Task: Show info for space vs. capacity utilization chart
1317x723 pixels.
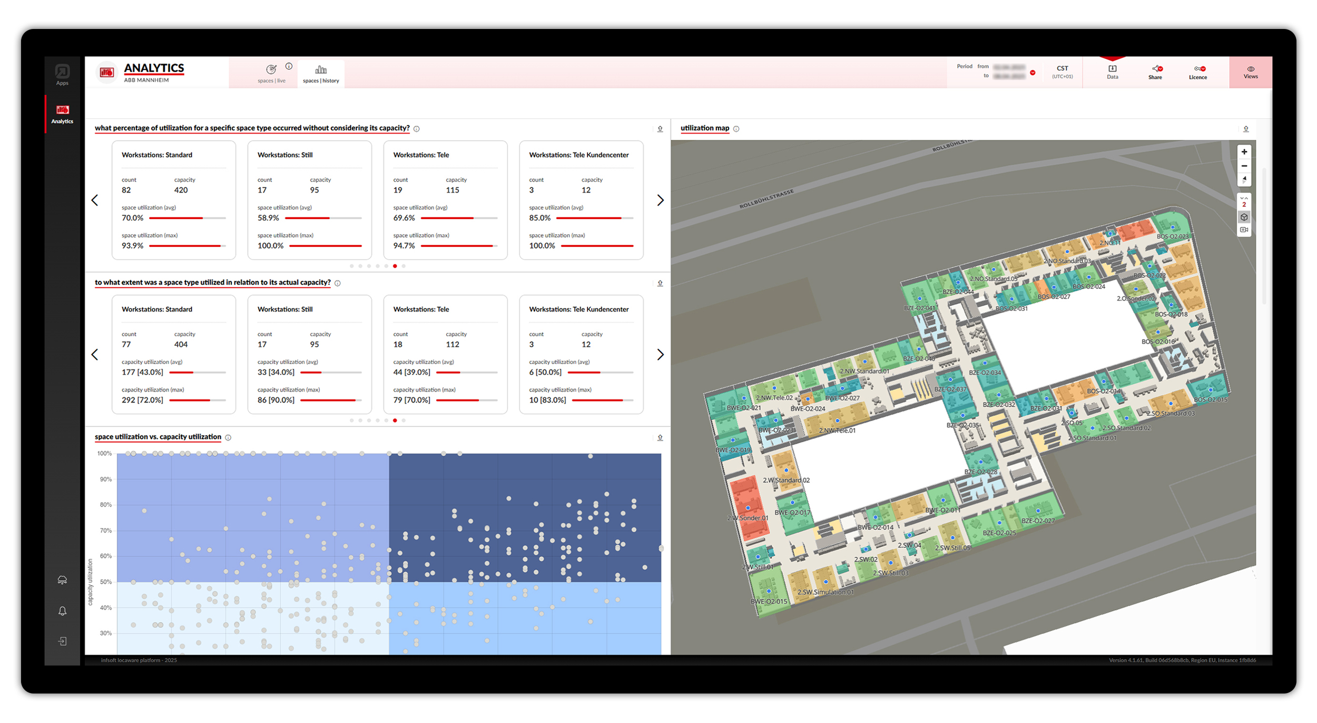Action: point(228,437)
